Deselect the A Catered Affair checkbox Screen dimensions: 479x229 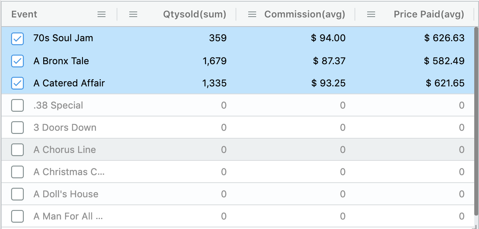click(x=17, y=83)
